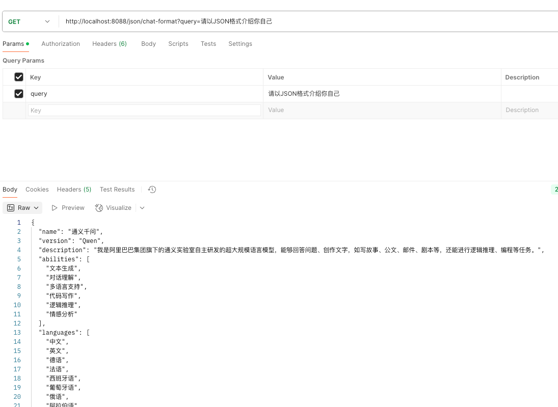The image size is (558, 407).
Task: Select the Tests tab
Action: pyautogui.click(x=208, y=44)
